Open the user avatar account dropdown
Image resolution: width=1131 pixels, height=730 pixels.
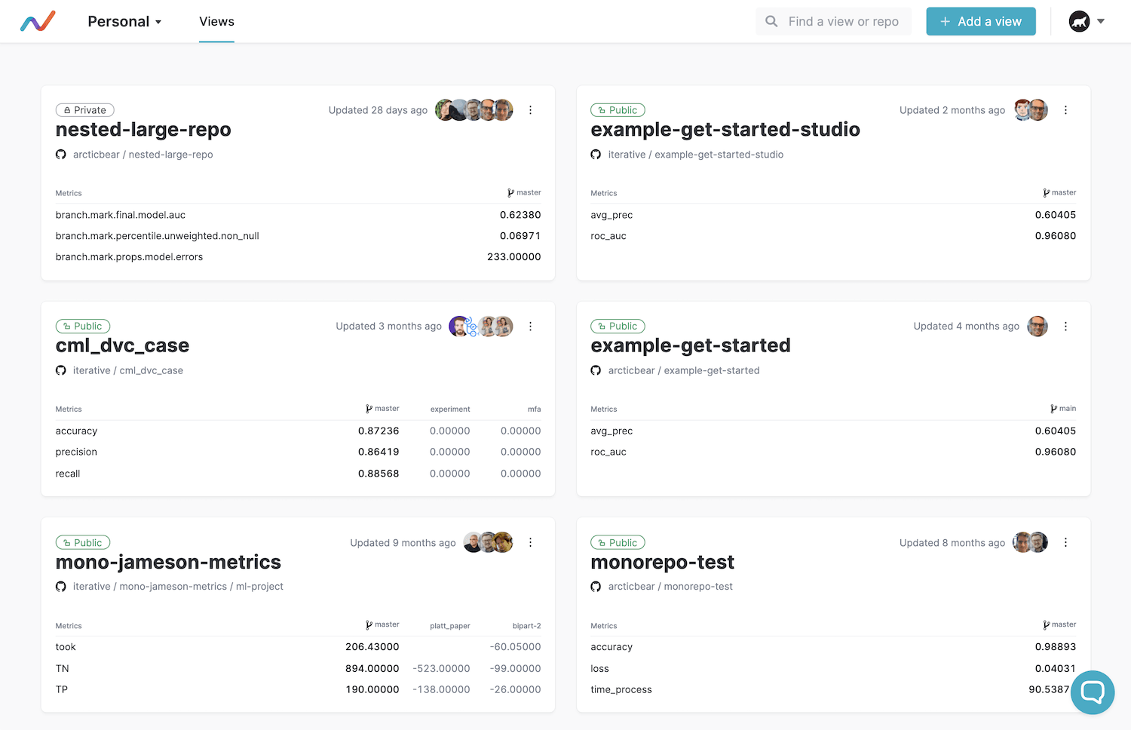coord(1087,21)
